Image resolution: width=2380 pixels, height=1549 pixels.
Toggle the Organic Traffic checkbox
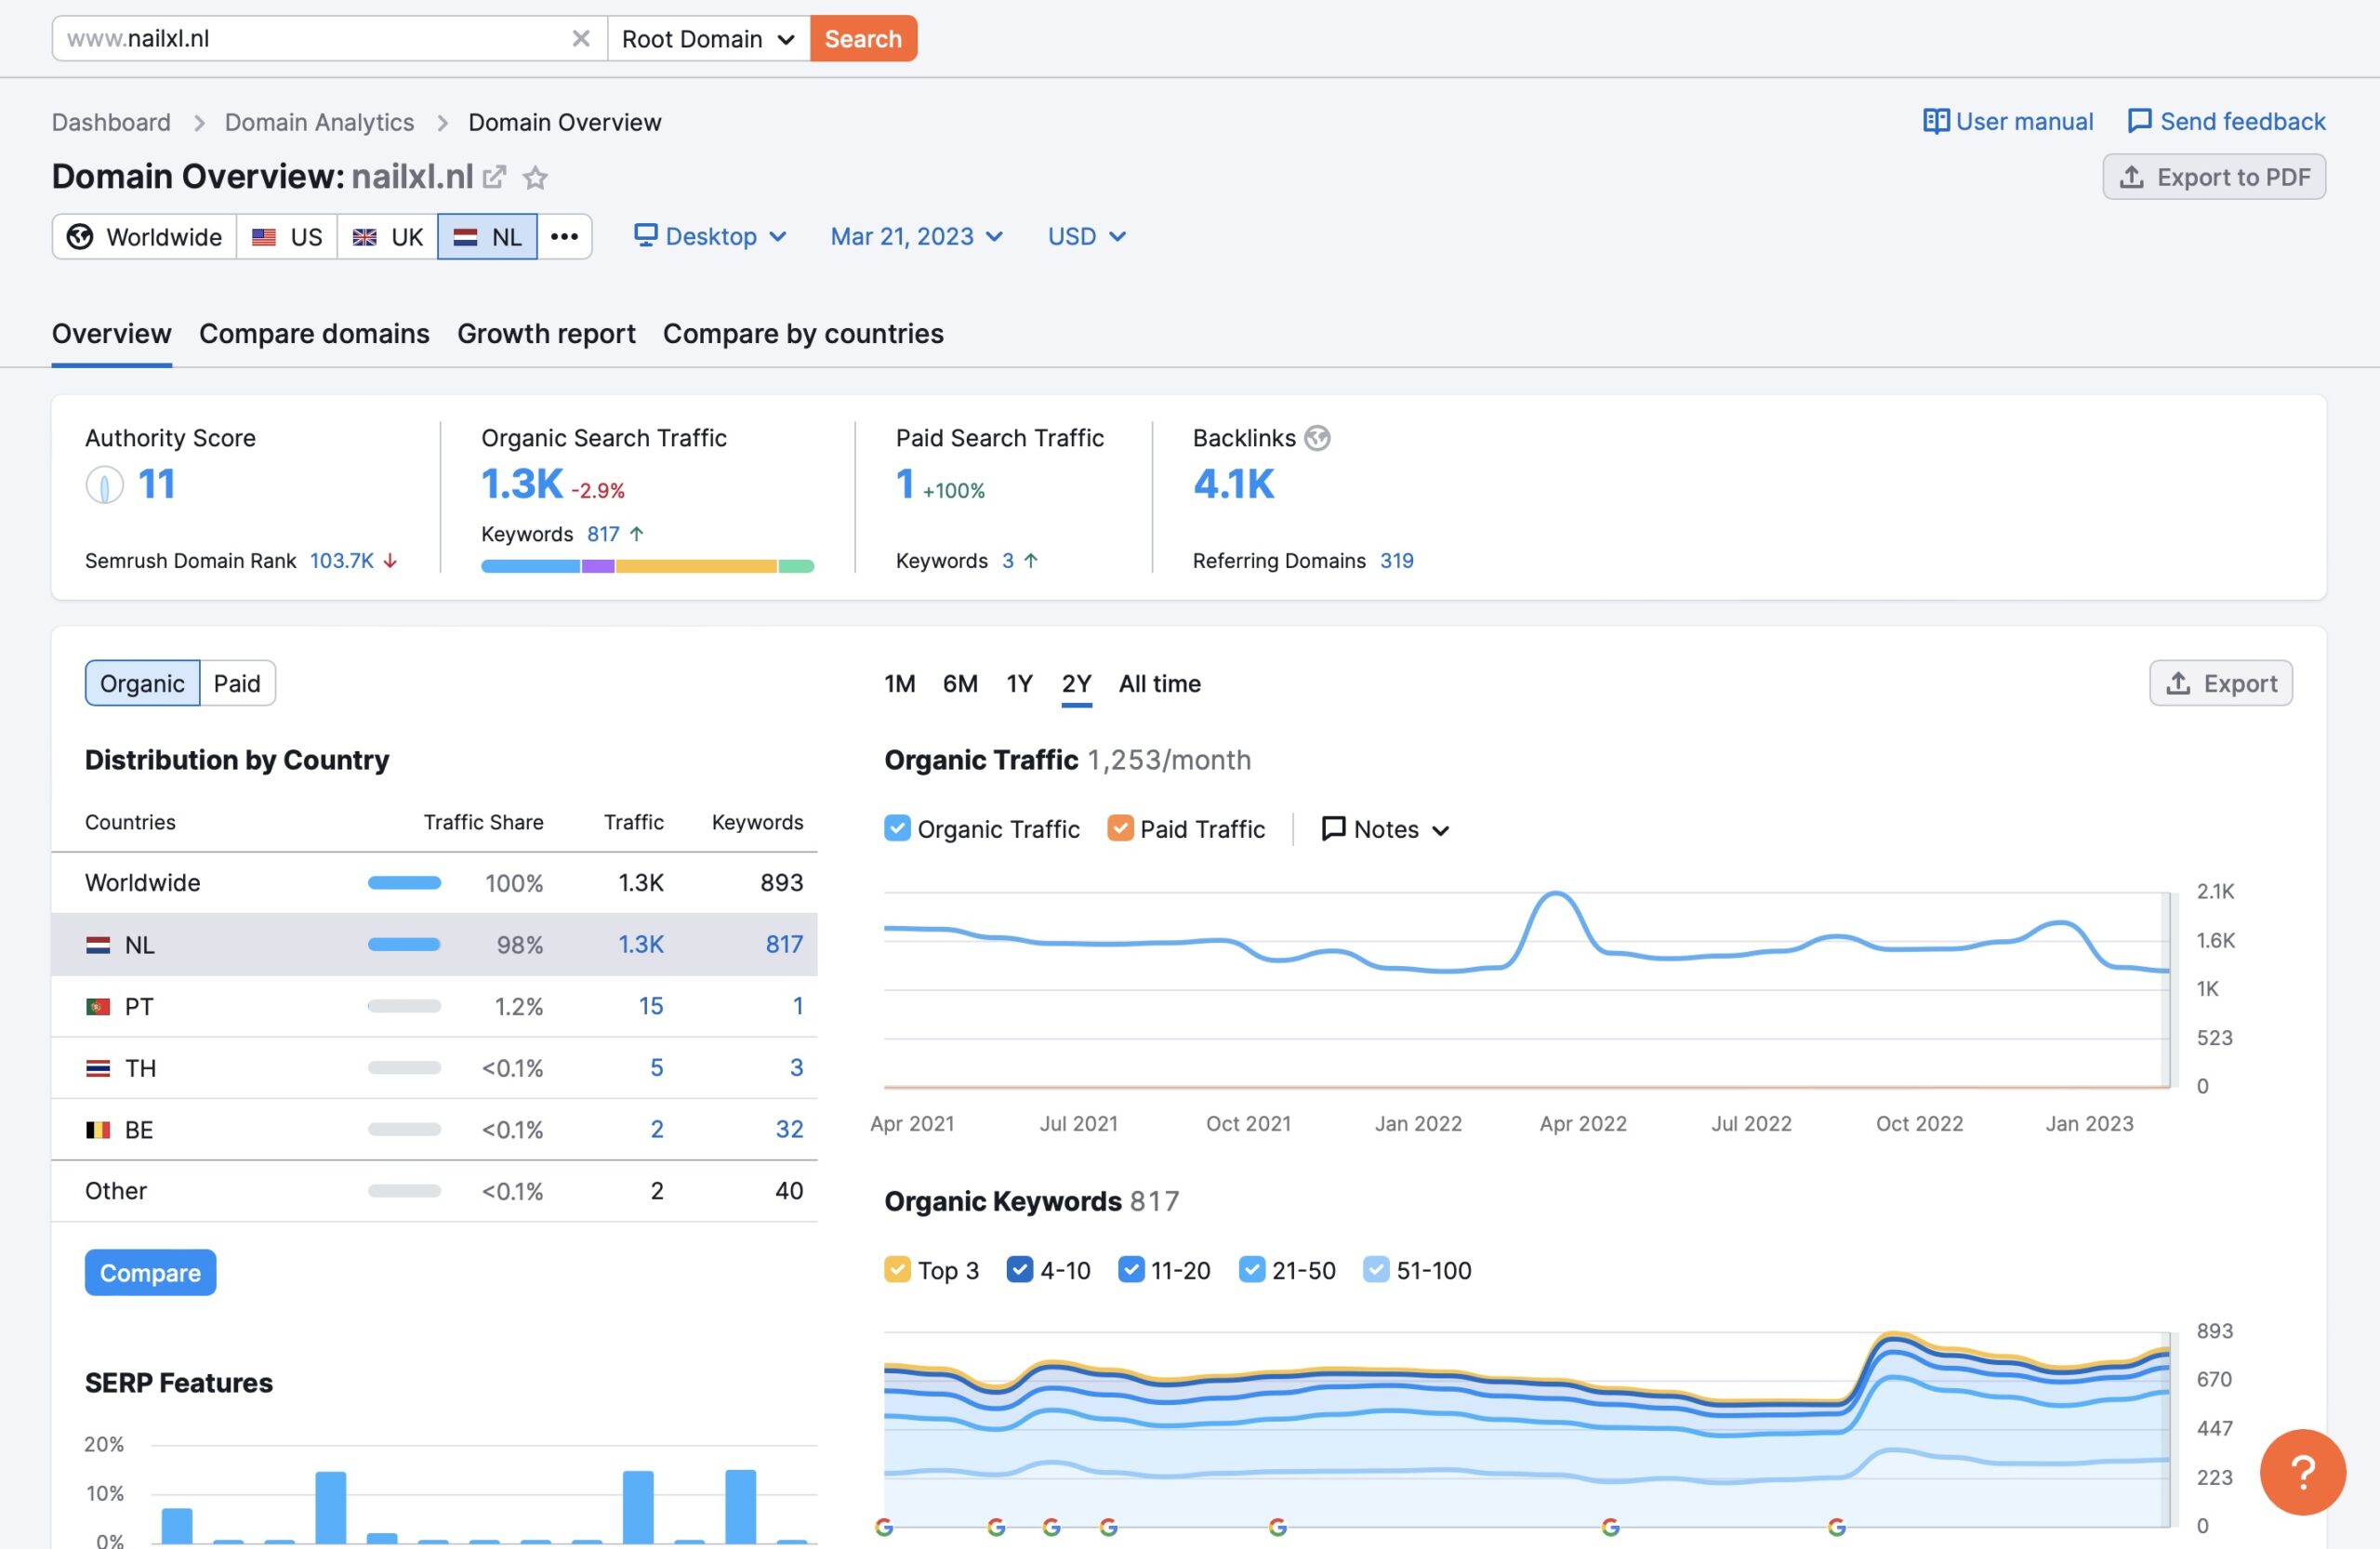tap(897, 828)
